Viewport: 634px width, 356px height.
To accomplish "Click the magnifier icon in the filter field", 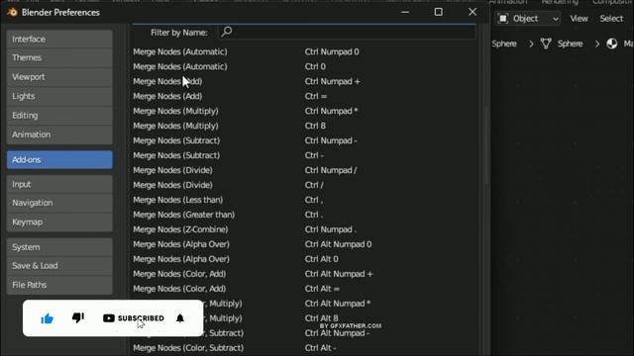I will 227,32.
